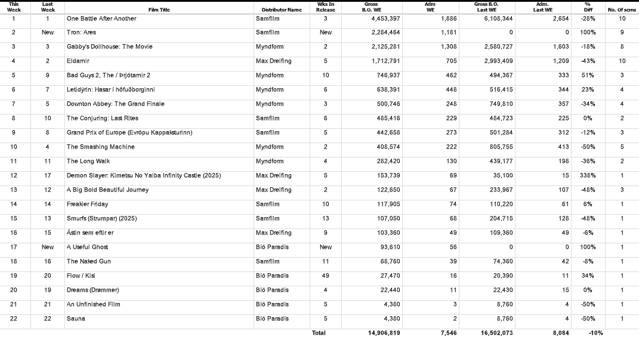Click the "Total" label cell

pos(319,333)
